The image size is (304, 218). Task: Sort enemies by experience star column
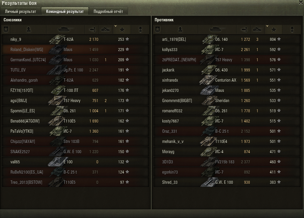274,29
